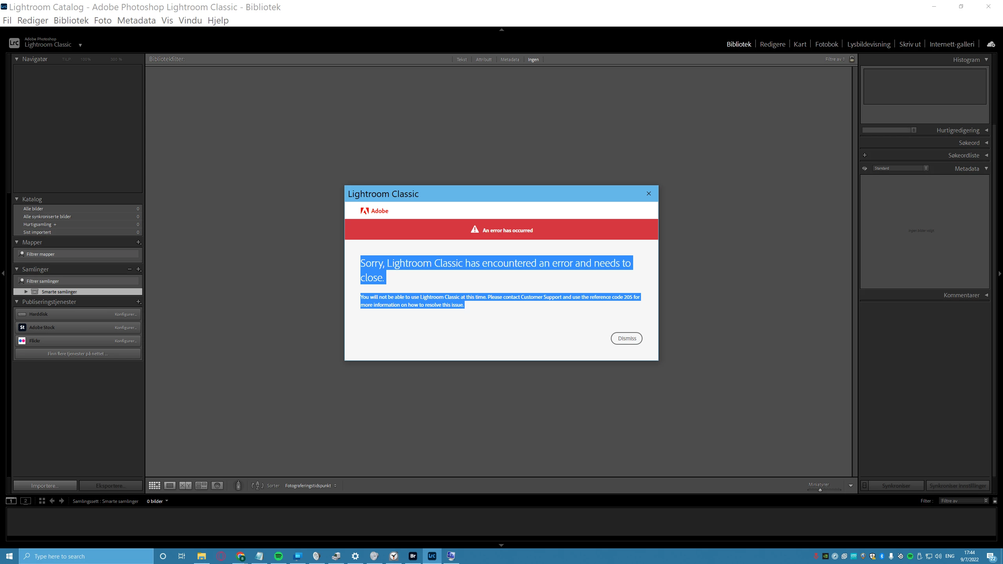The width and height of the screenshot is (1003, 564).
Task: Open the Standard metadata preset dropdown
Action: [900, 168]
